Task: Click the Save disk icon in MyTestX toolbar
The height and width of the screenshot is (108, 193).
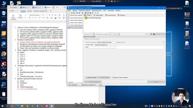Action: 74,13
